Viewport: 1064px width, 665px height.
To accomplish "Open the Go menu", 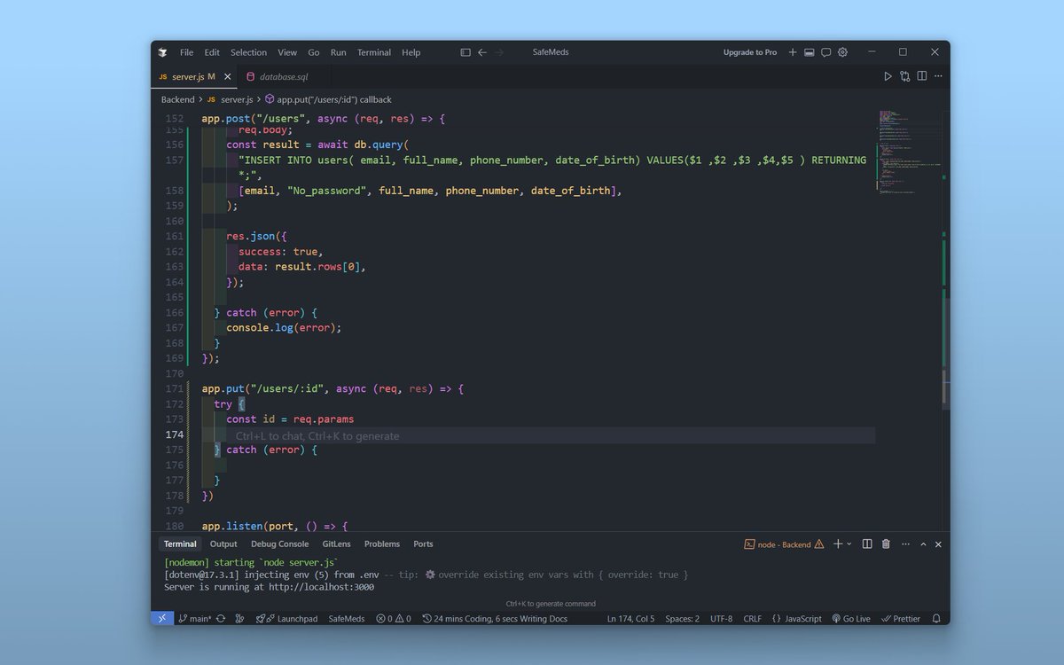I will tap(314, 52).
